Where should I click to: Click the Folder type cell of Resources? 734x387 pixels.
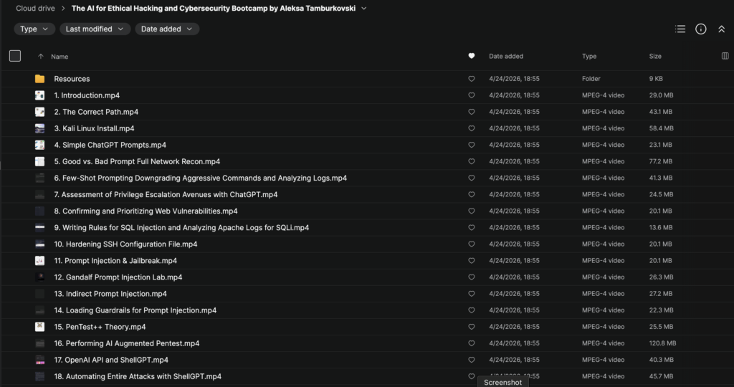(x=591, y=79)
